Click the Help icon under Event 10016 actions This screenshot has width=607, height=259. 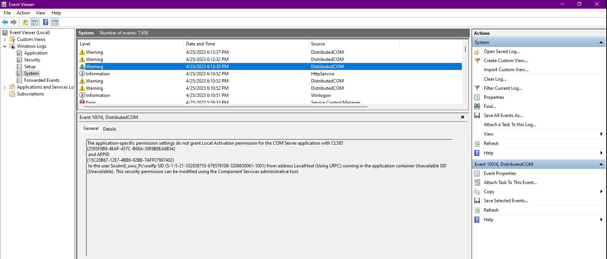coord(477,220)
